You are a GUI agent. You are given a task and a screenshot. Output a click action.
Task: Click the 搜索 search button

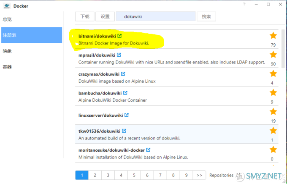[x=206, y=16]
